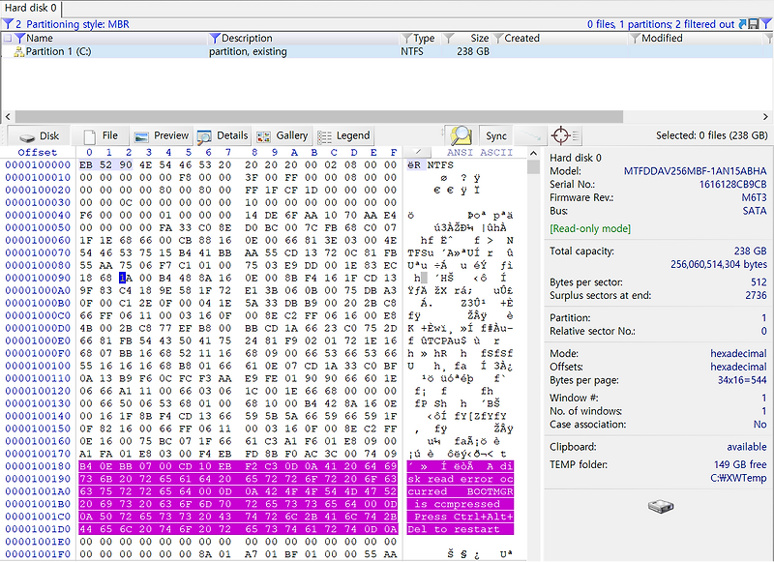Click the Bytes per page value 34x16=544
Screen dimensions: 774x562
point(742,380)
